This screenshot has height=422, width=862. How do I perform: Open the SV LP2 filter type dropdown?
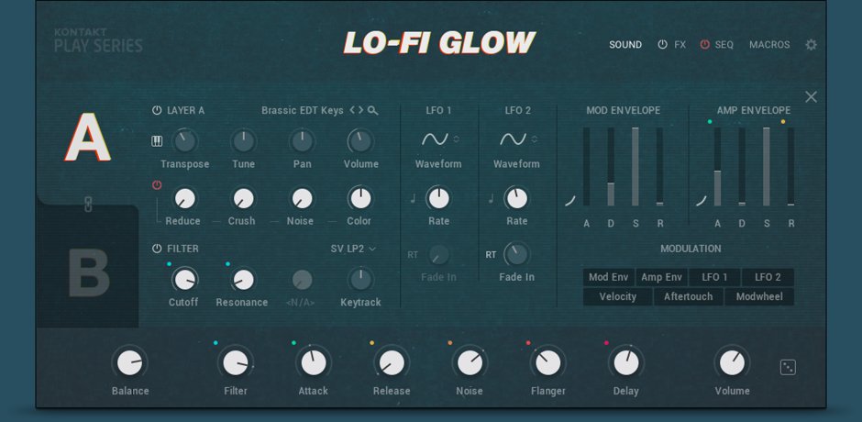click(353, 249)
